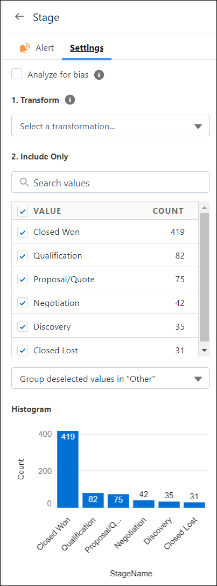Image resolution: width=217 pixels, height=586 pixels.
Task: Click the orange Alert bell icon
Action: [25, 48]
